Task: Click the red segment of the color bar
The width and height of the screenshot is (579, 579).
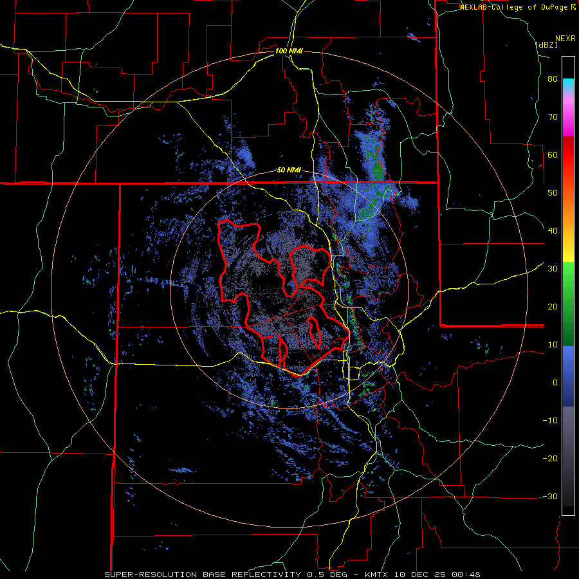Action: point(568,155)
